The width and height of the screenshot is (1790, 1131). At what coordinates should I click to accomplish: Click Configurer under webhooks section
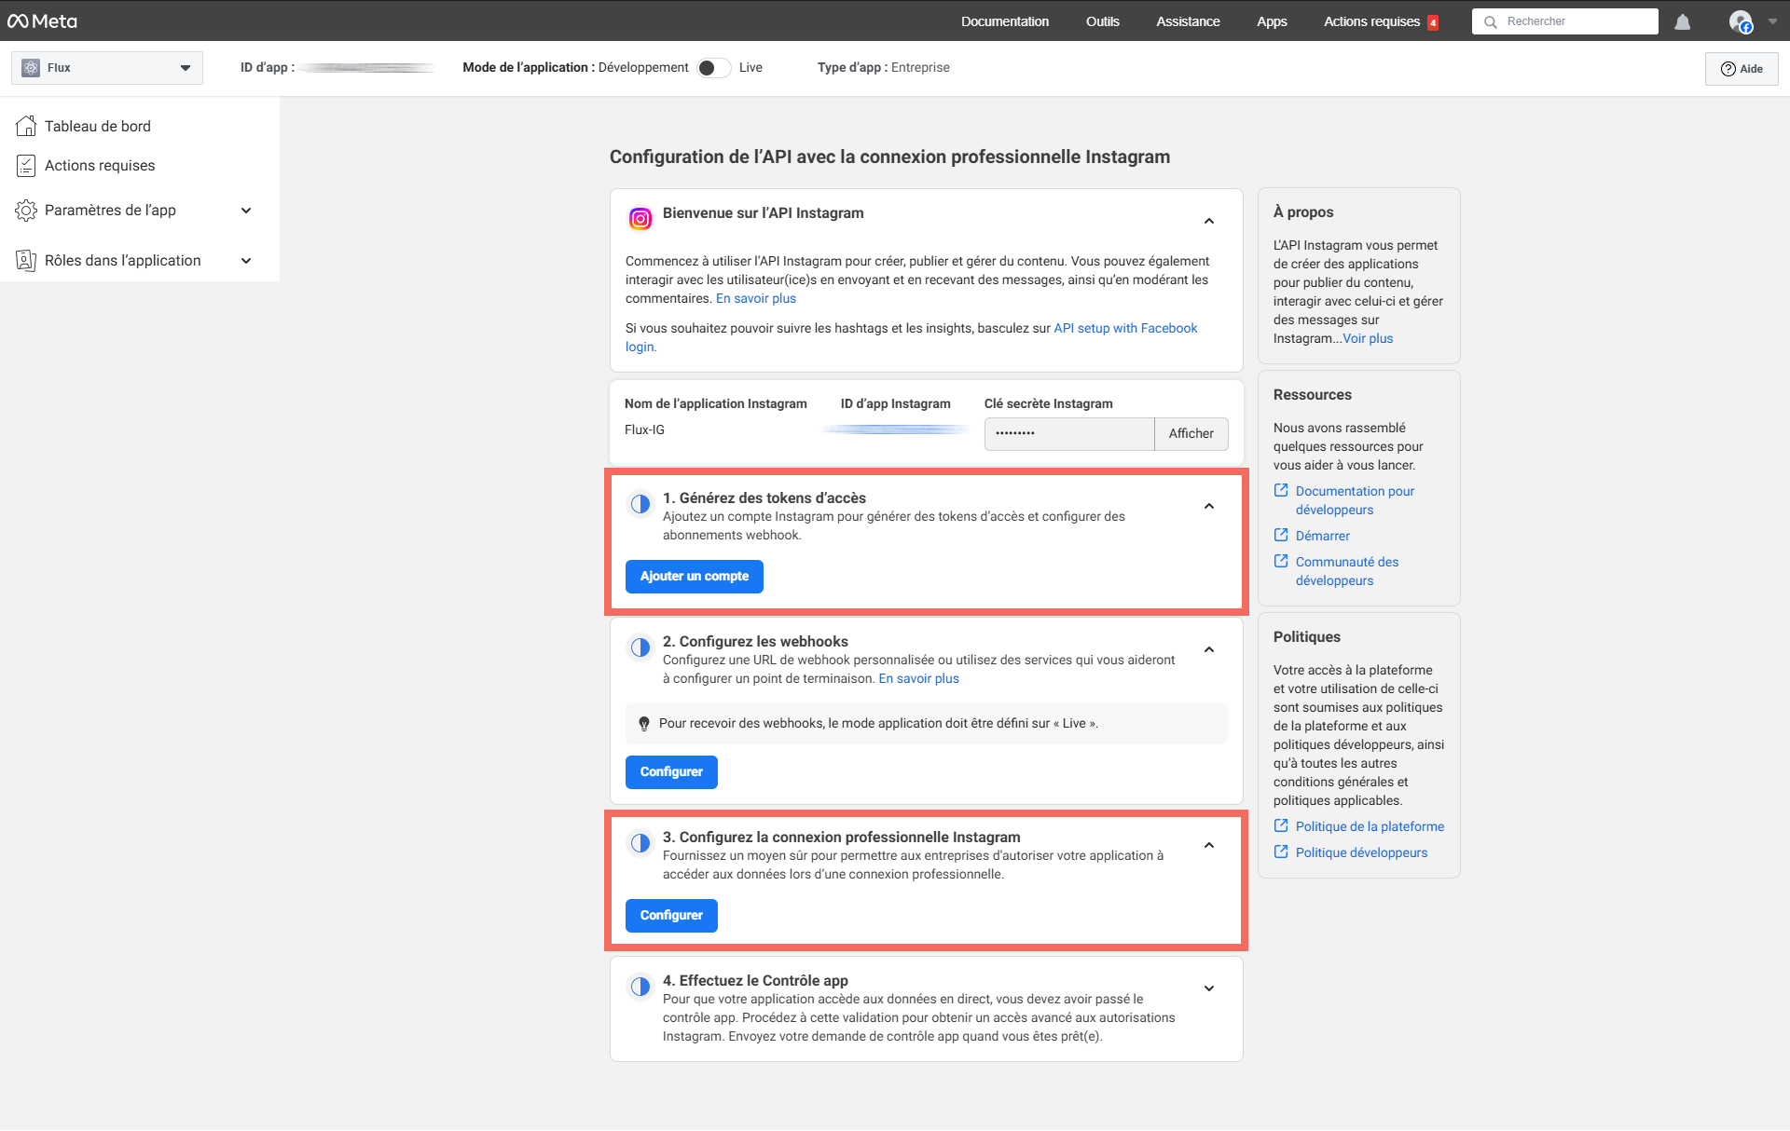671,772
